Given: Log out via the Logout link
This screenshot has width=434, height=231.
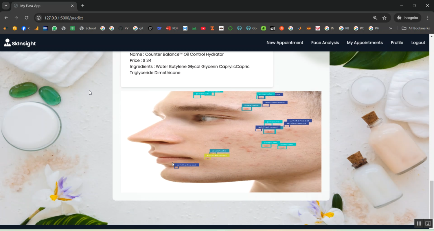Looking at the screenshot, I should [418, 43].
